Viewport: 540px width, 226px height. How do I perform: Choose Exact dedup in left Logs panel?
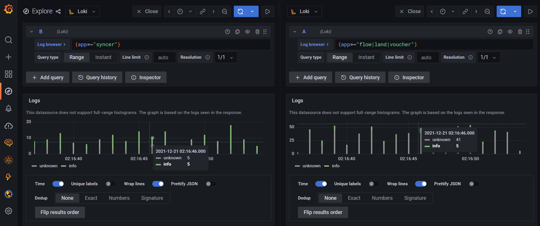[x=91, y=198]
